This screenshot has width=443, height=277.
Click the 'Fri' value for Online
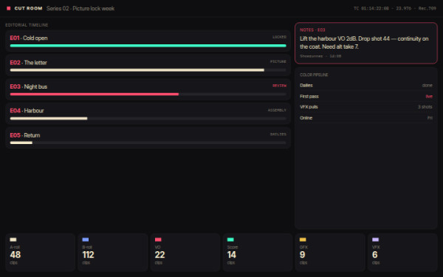tap(430, 118)
